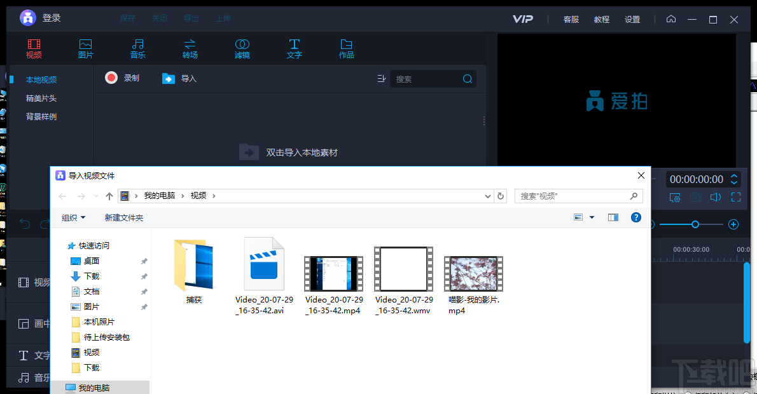Toggle the preview pane in the import dialog
This screenshot has width=757, height=394.
tap(613, 217)
